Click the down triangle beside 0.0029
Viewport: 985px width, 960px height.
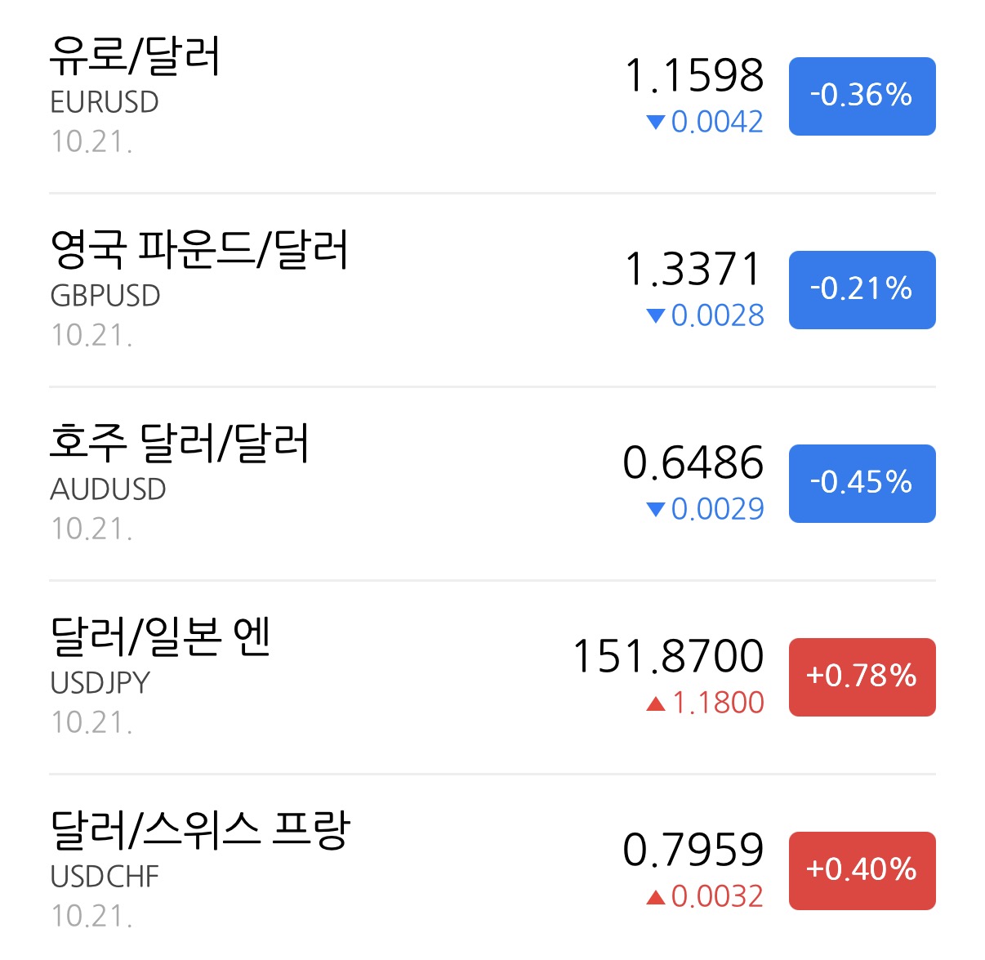[x=656, y=510]
